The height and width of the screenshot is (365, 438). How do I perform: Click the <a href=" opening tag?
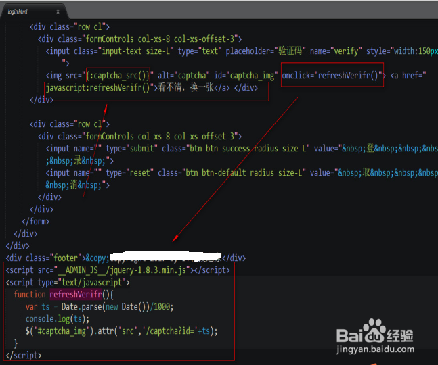coord(408,75)
